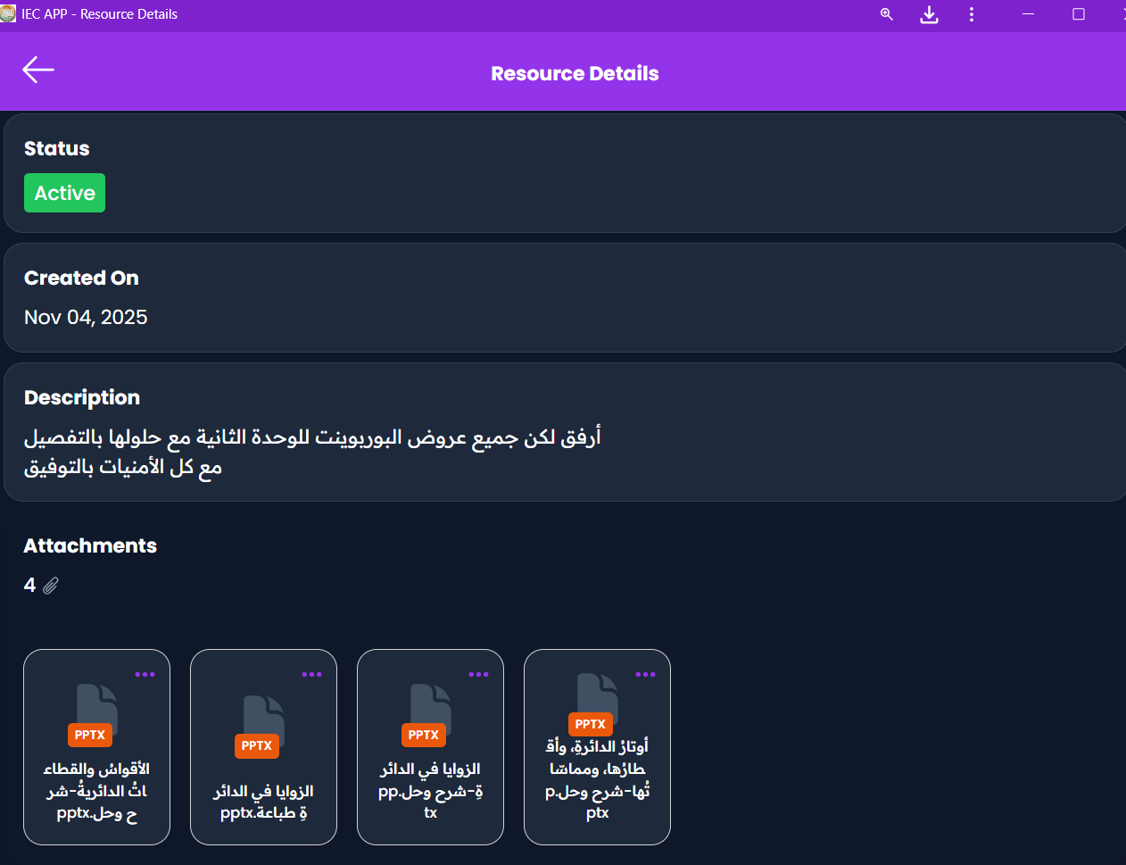The height and width of the screenshot is (865, 1126).
Task: Click document icon of الزوايا في الدائرة-شرح وحل
Action: [x=430, y=707]
